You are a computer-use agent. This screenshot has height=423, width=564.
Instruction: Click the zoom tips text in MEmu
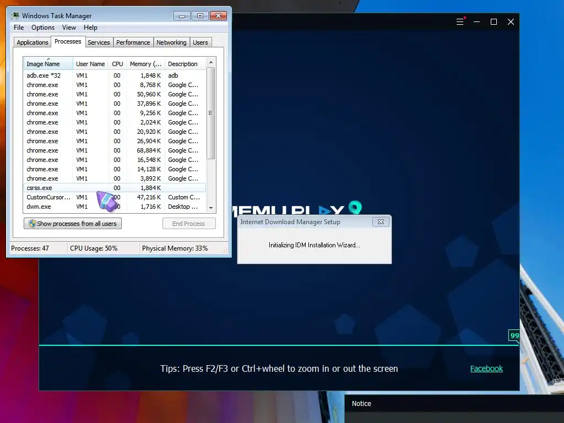[x=279, y=368]
